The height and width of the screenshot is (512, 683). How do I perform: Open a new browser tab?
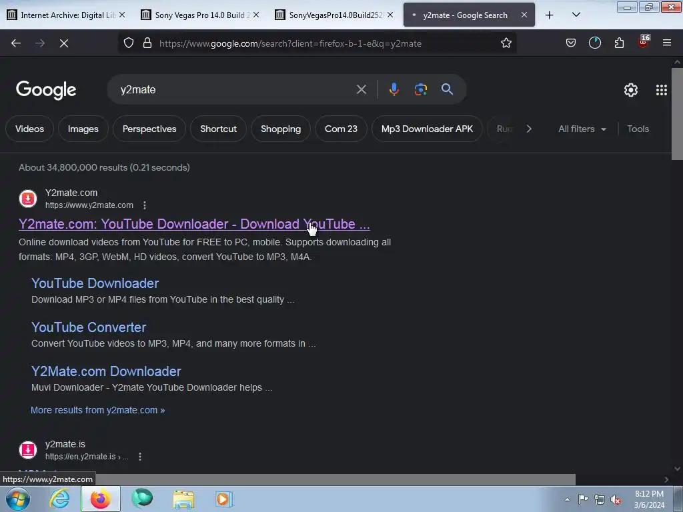[x=550, y=15]
